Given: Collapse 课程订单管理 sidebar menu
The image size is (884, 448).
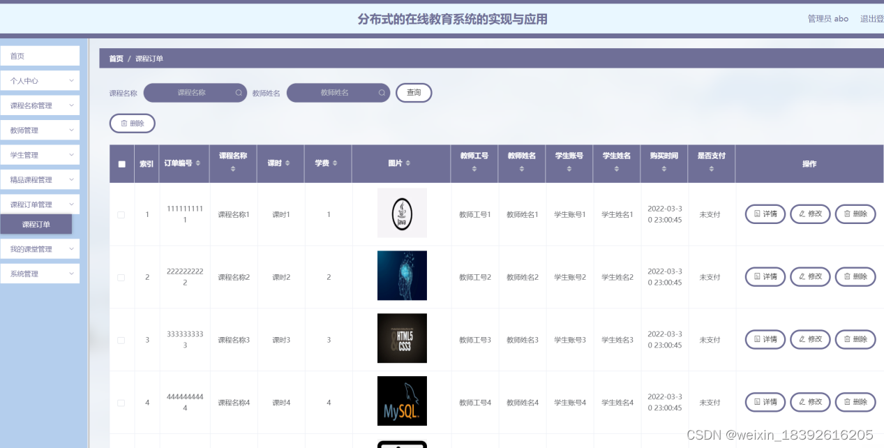Looking at the screenshot, I should click(40, 204).
